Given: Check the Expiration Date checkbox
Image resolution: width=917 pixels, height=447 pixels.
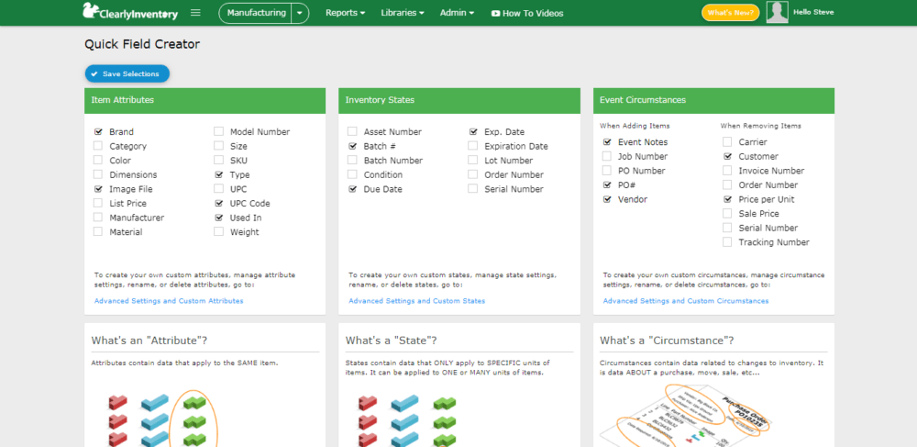Looking at the screenshot, I should [x=473, y=146].
